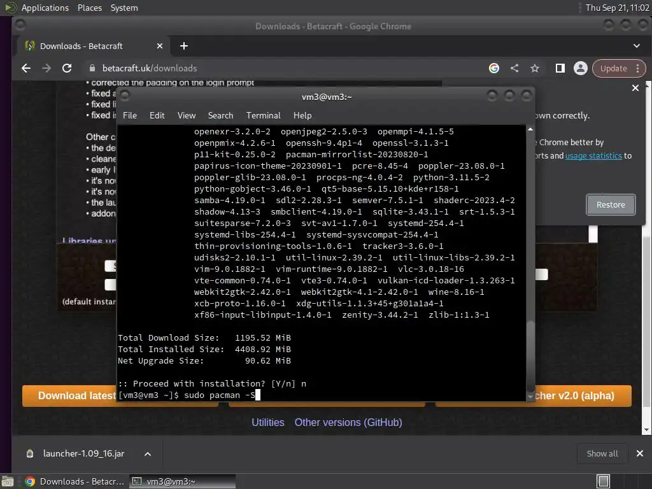Click the launcher v2.0 (alpha) button

coord(583,395)
